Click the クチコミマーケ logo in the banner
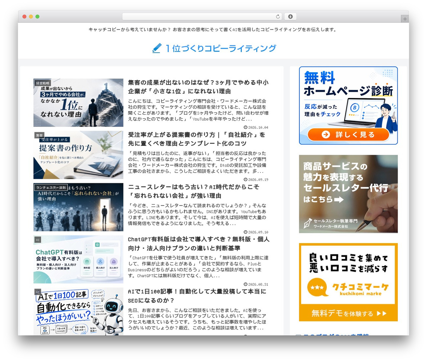Viewport: 427px width, 361px height. [x=348, y=287]
